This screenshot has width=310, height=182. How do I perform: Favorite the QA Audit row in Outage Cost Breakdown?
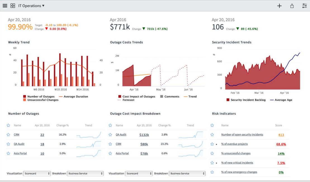110,135
